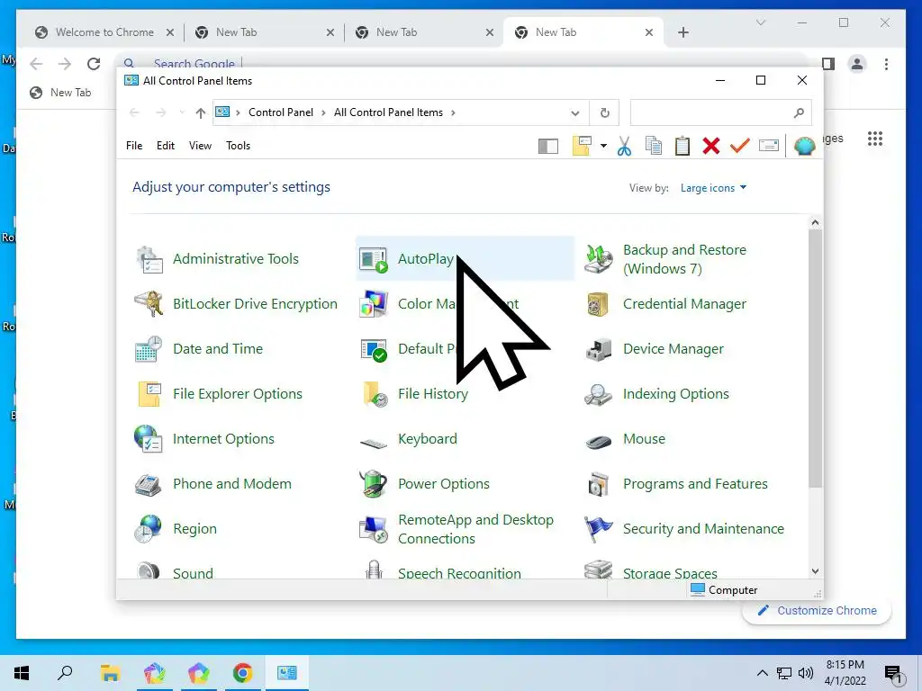
Task: Open File Explorer from the taskbar
Action: (110, 673)
